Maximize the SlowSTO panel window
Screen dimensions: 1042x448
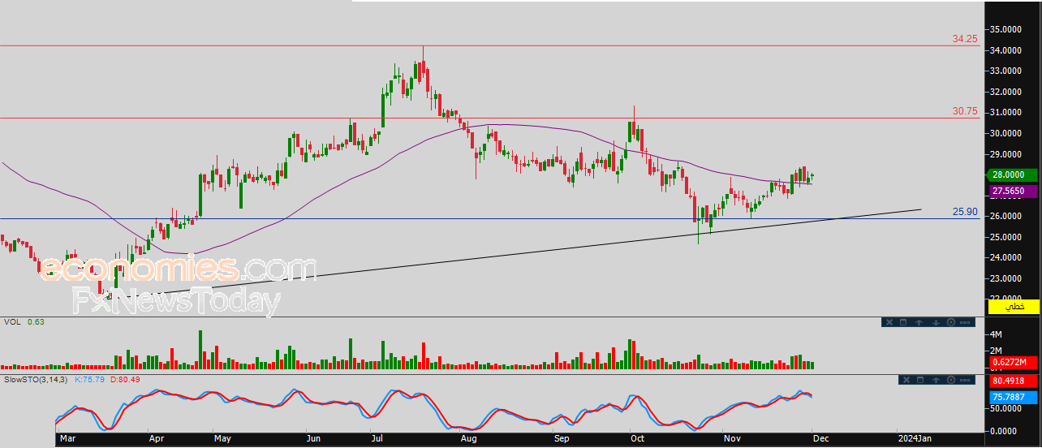click(x=920, y=380)
